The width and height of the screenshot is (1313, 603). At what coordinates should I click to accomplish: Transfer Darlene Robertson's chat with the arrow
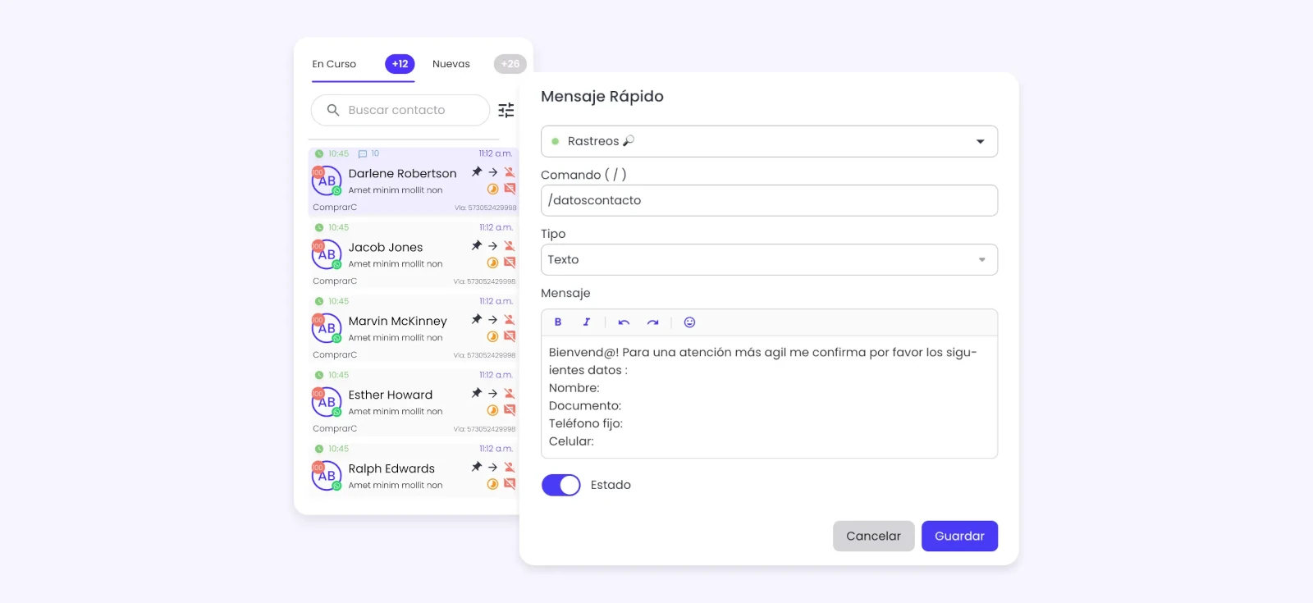[493, 172]
